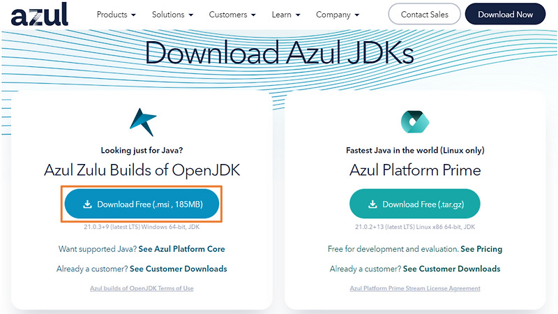Viewport: 558px width, 314px height.
Task: Click download arrow icon on .msi button
Action: click(87, 204)
